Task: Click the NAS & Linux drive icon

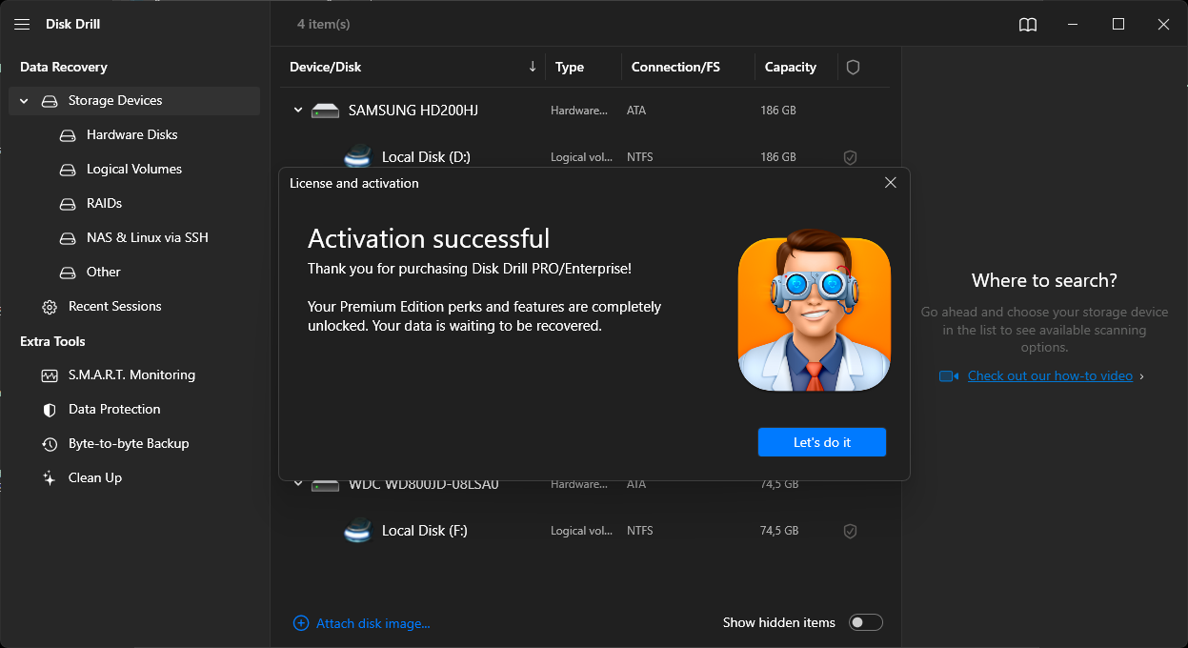Action: (68, 238)
